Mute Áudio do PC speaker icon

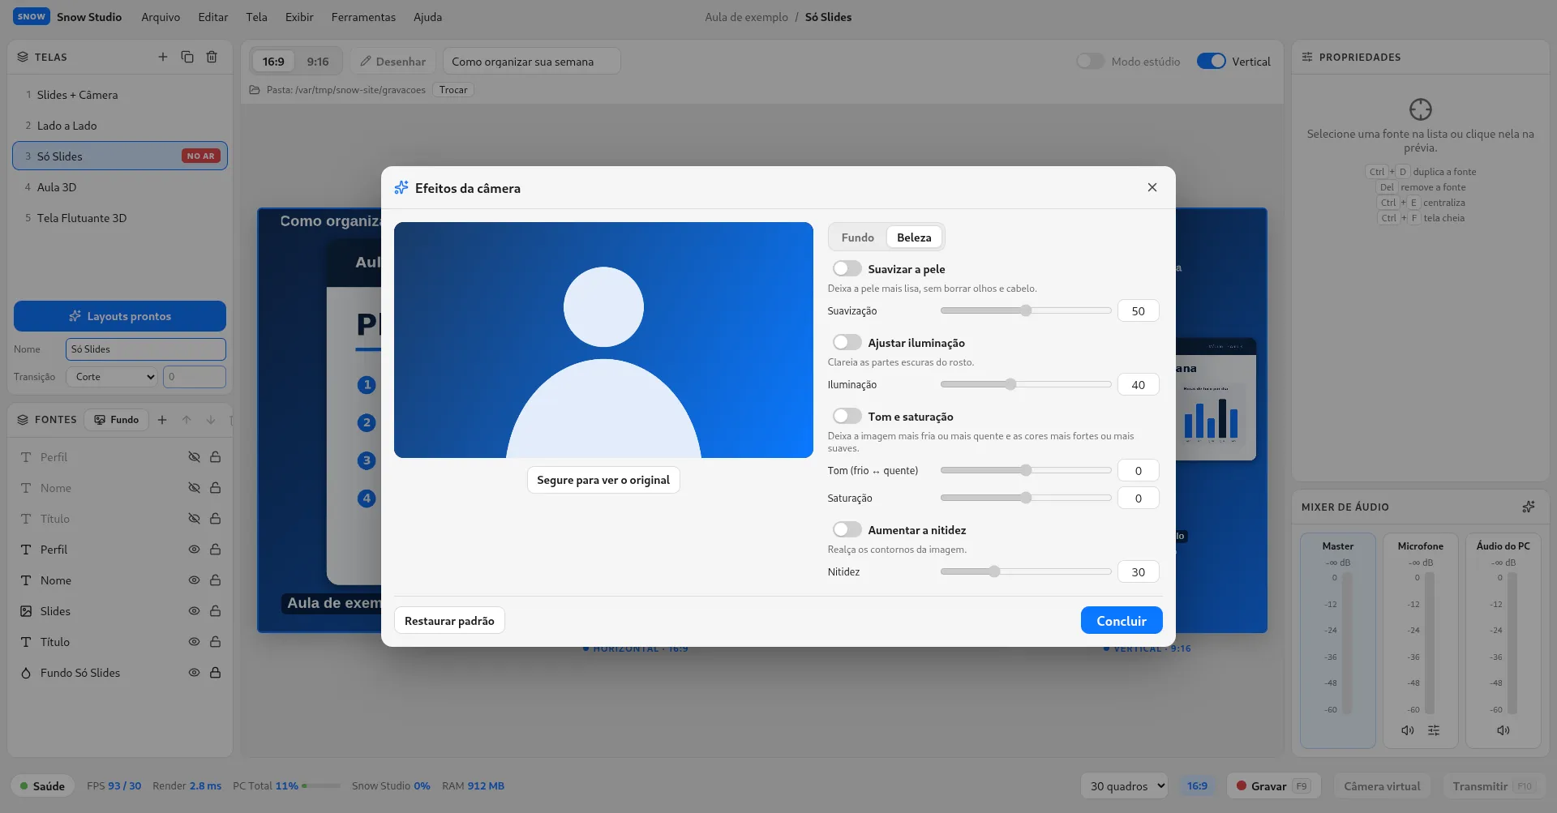coord(1503,730)
